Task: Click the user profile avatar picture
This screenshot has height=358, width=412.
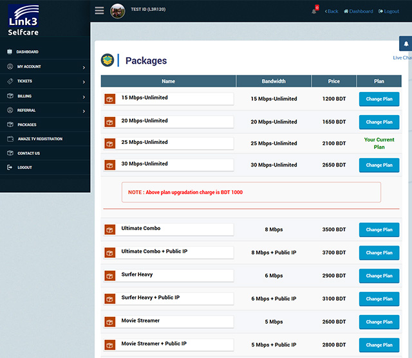Action: pos(118,11)
